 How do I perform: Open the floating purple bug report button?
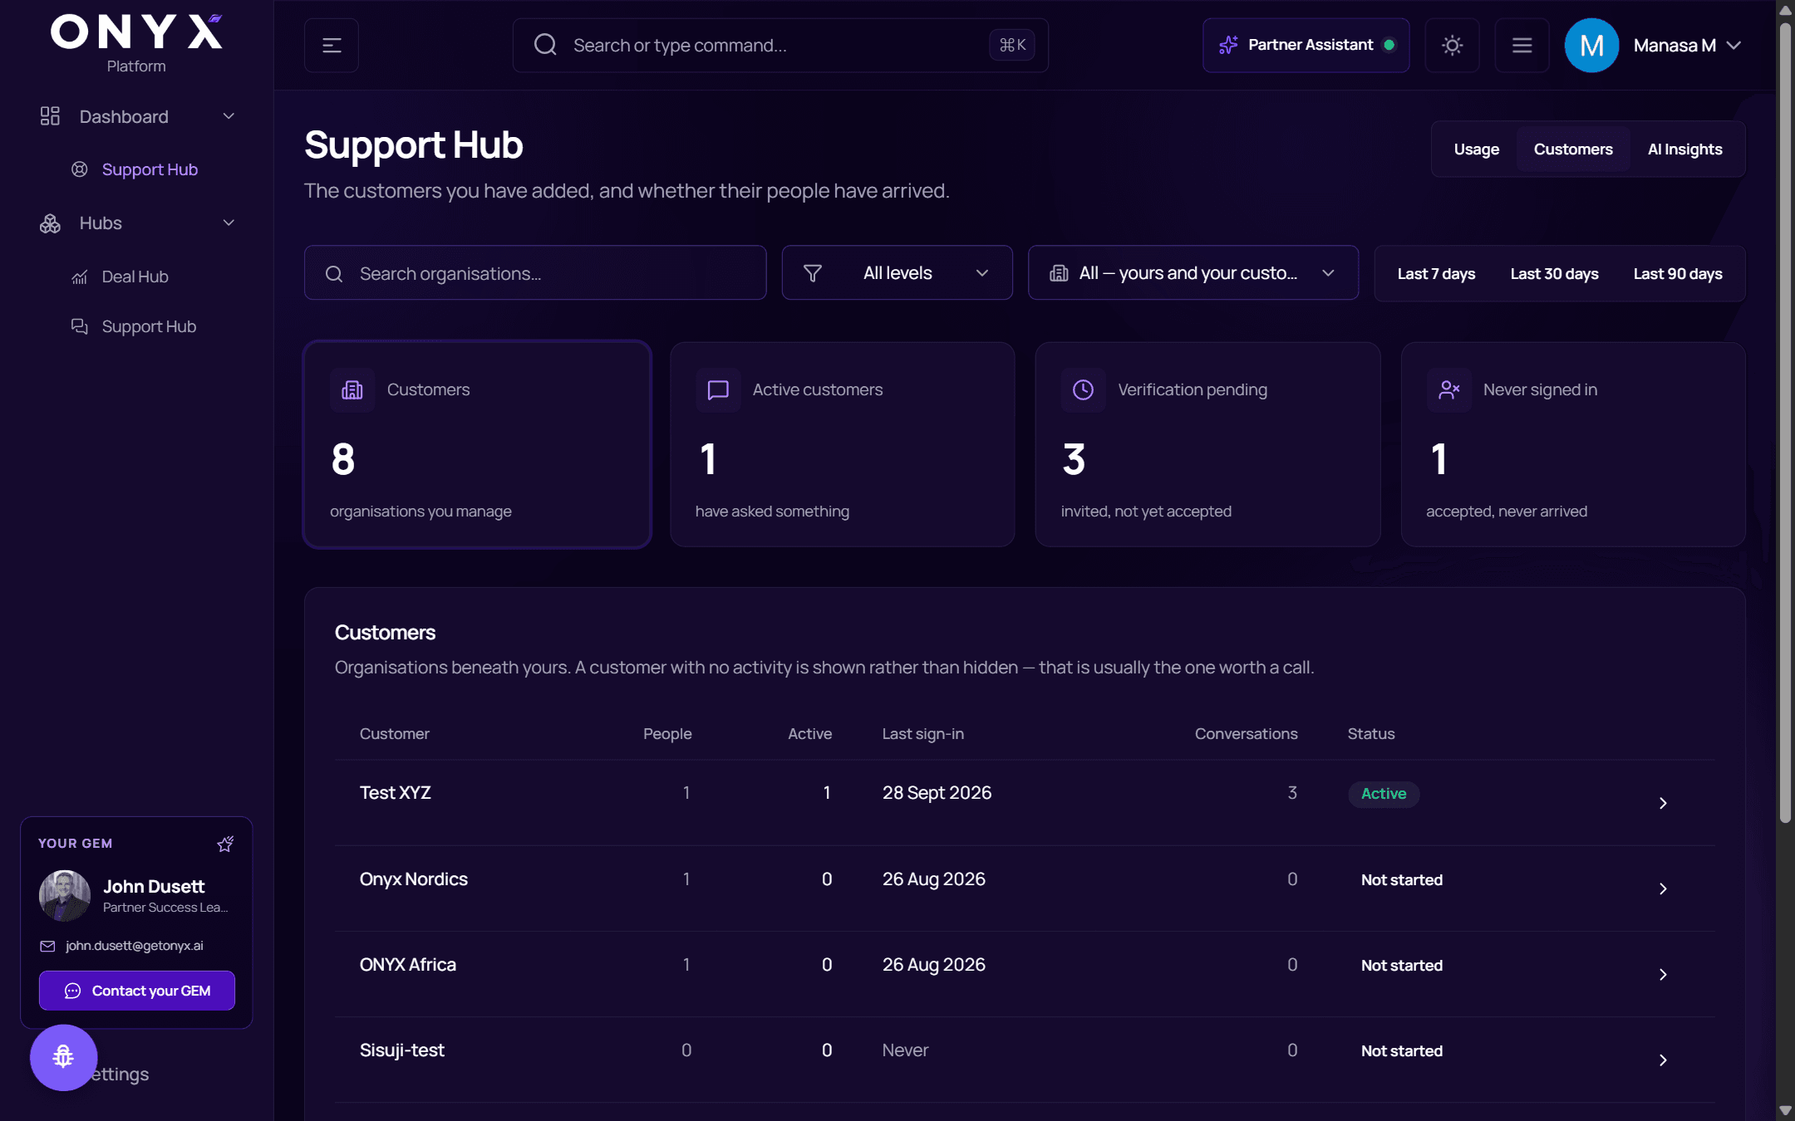63,1057
